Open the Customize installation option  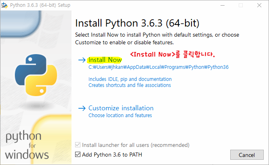(x=121, y=108)
